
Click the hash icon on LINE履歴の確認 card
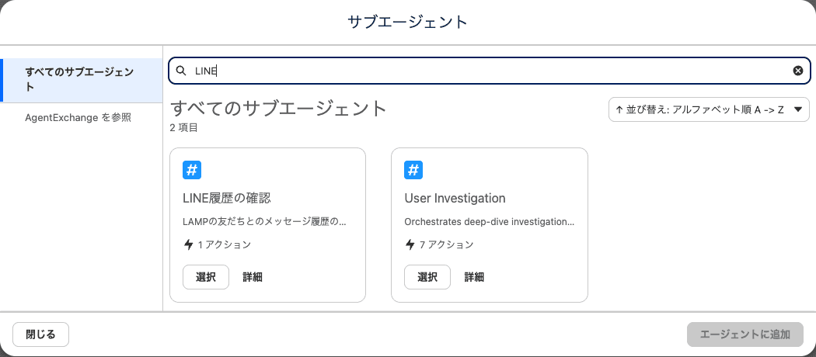point(192,171)
